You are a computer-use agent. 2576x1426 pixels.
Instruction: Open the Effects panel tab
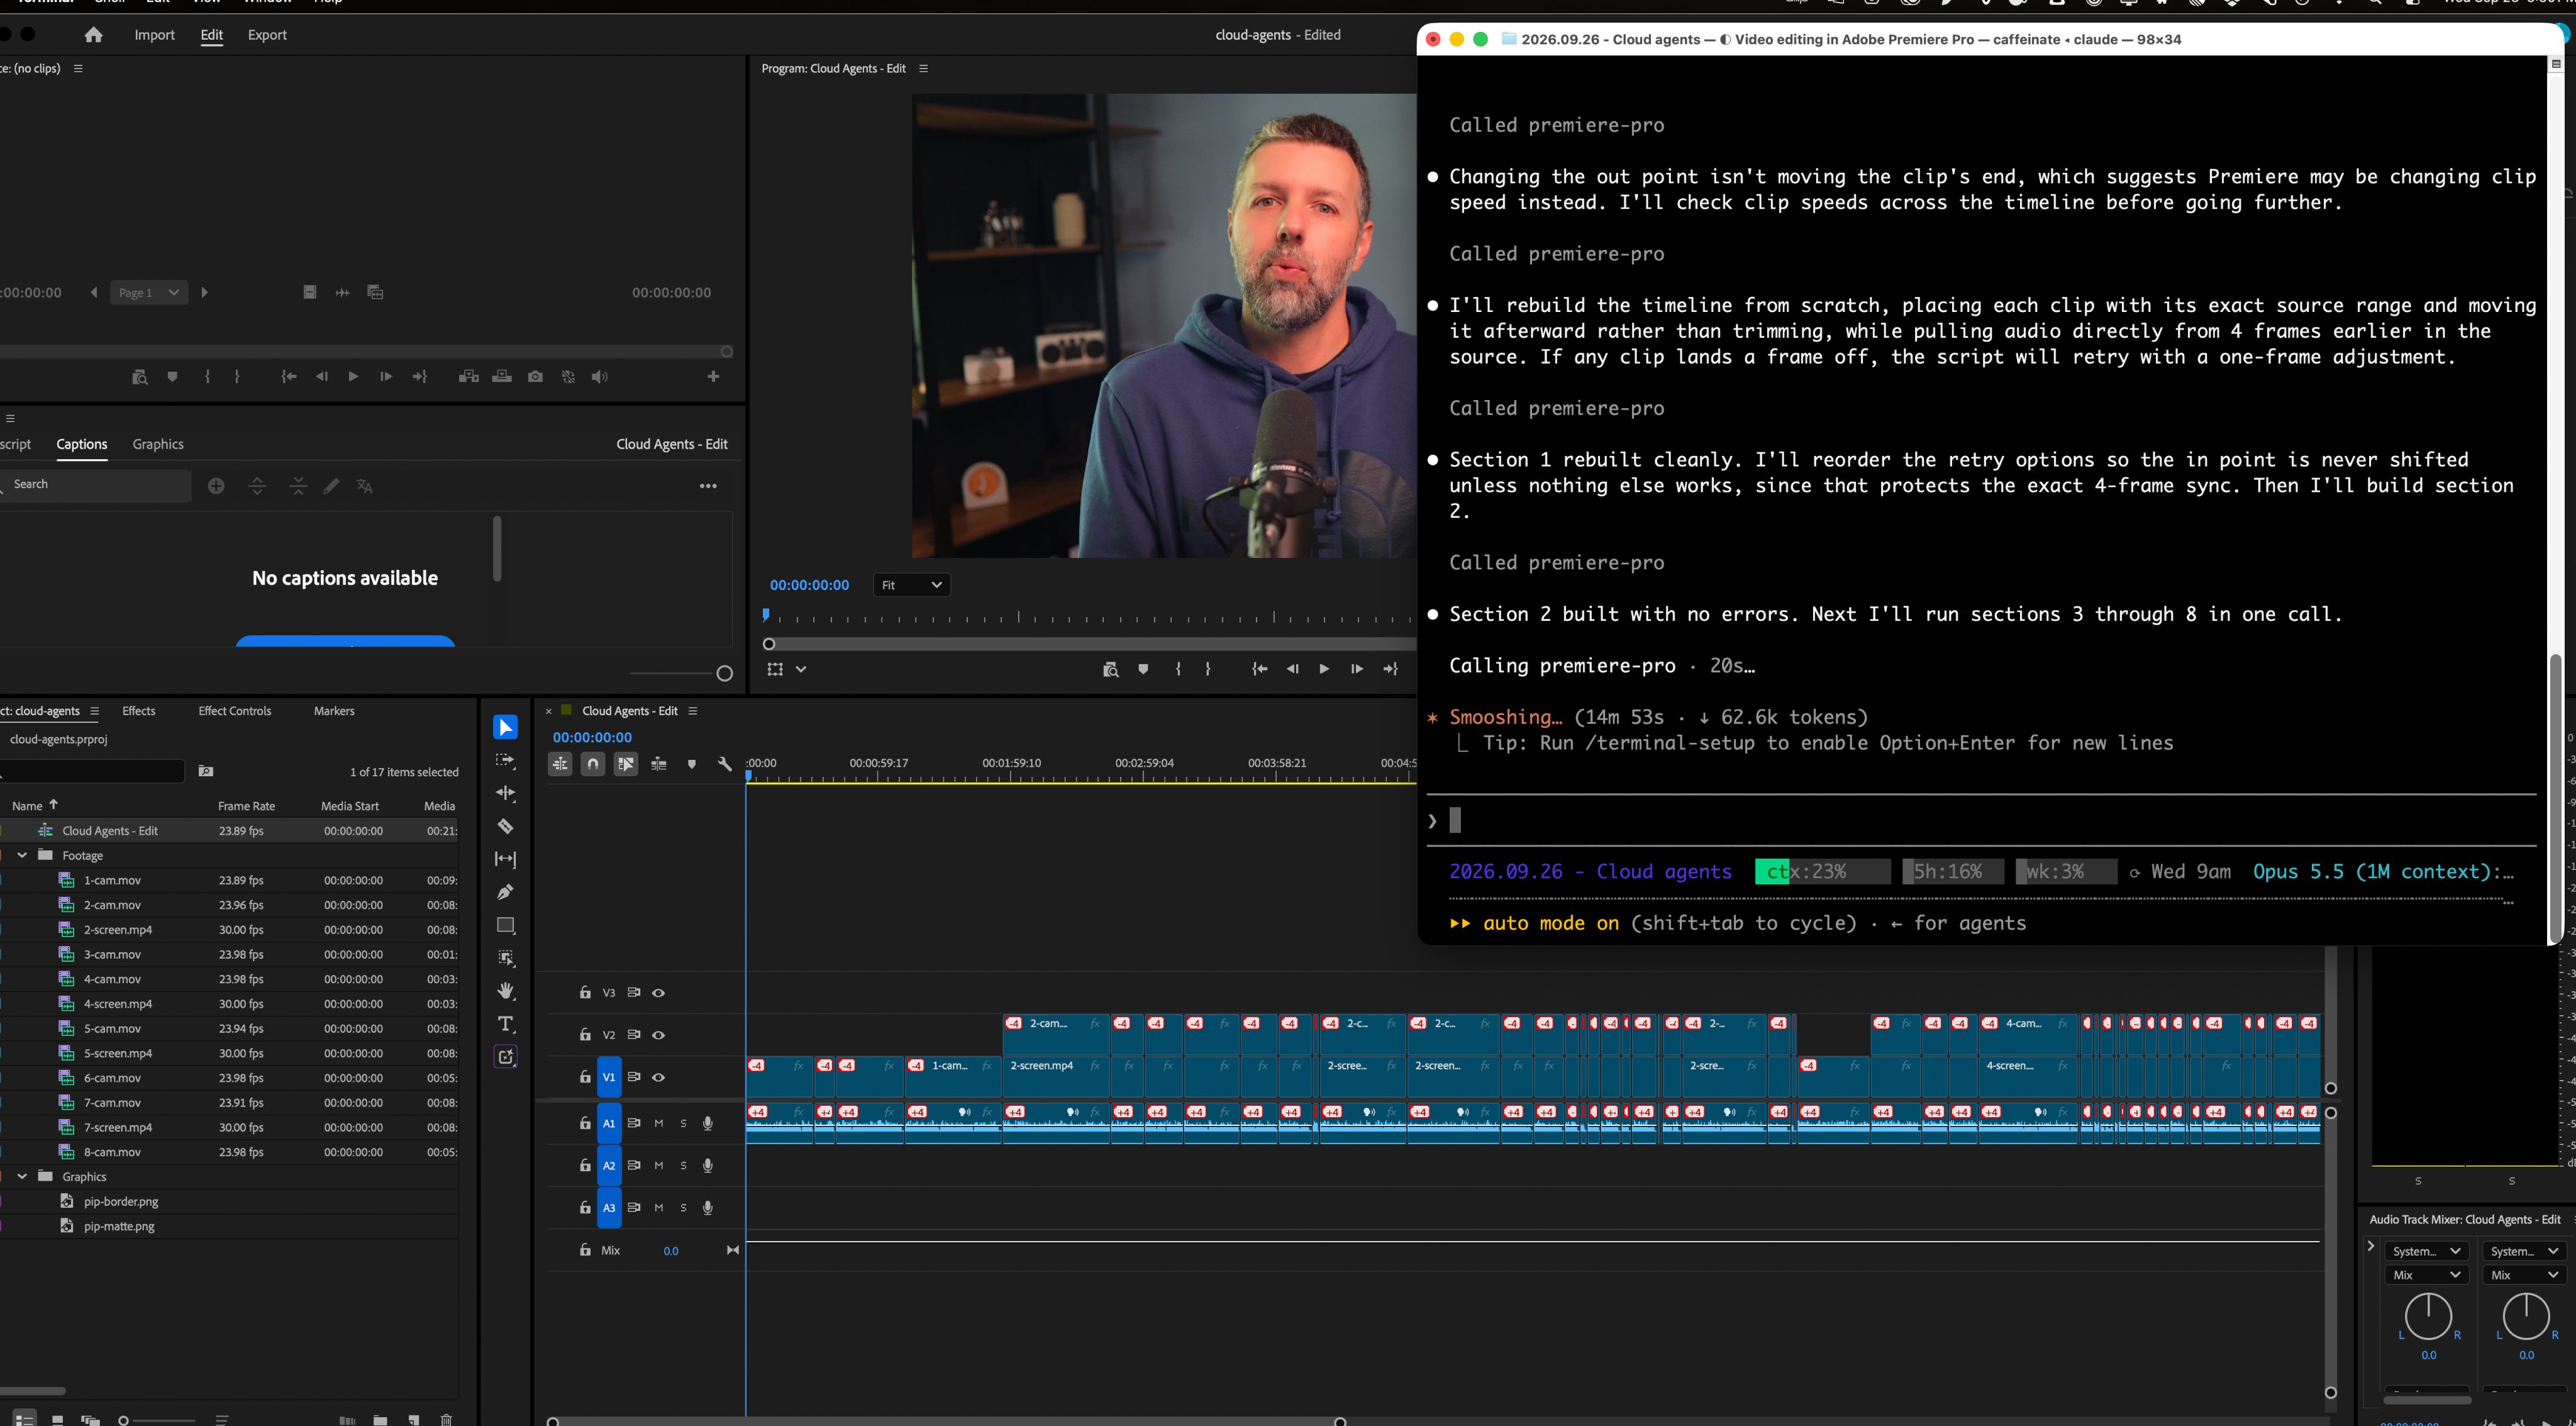pyautogui.click(x=139, y=711)
